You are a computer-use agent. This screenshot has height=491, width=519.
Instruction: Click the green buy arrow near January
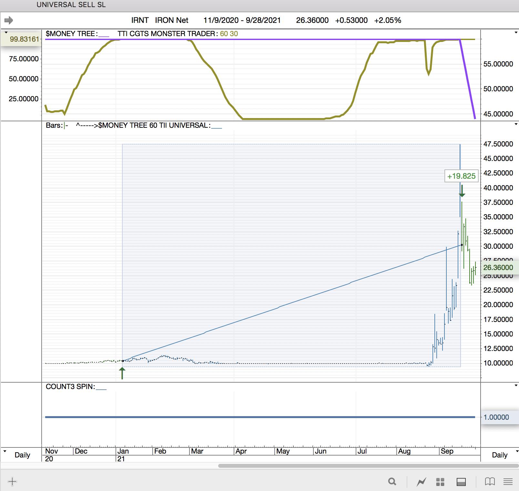[122, 373]
